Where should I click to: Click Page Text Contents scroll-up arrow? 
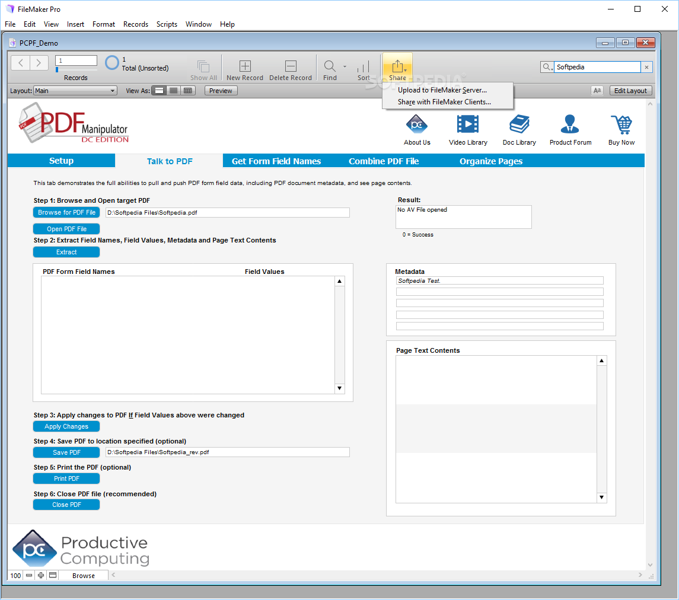601,360
